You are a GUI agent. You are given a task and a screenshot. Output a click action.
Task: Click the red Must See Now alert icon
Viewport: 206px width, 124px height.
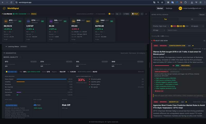coord(154,41)
